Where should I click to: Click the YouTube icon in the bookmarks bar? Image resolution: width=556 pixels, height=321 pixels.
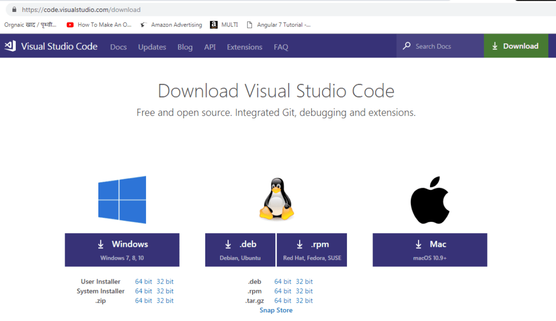[70, 24]
